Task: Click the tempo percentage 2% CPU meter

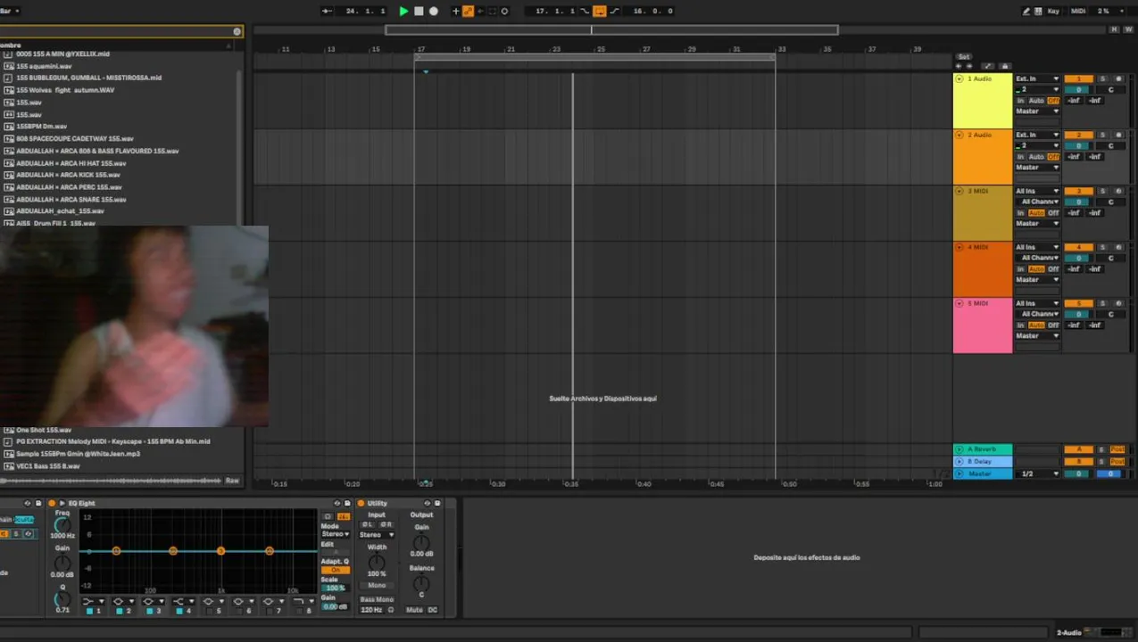Action: click(1103, 11)
